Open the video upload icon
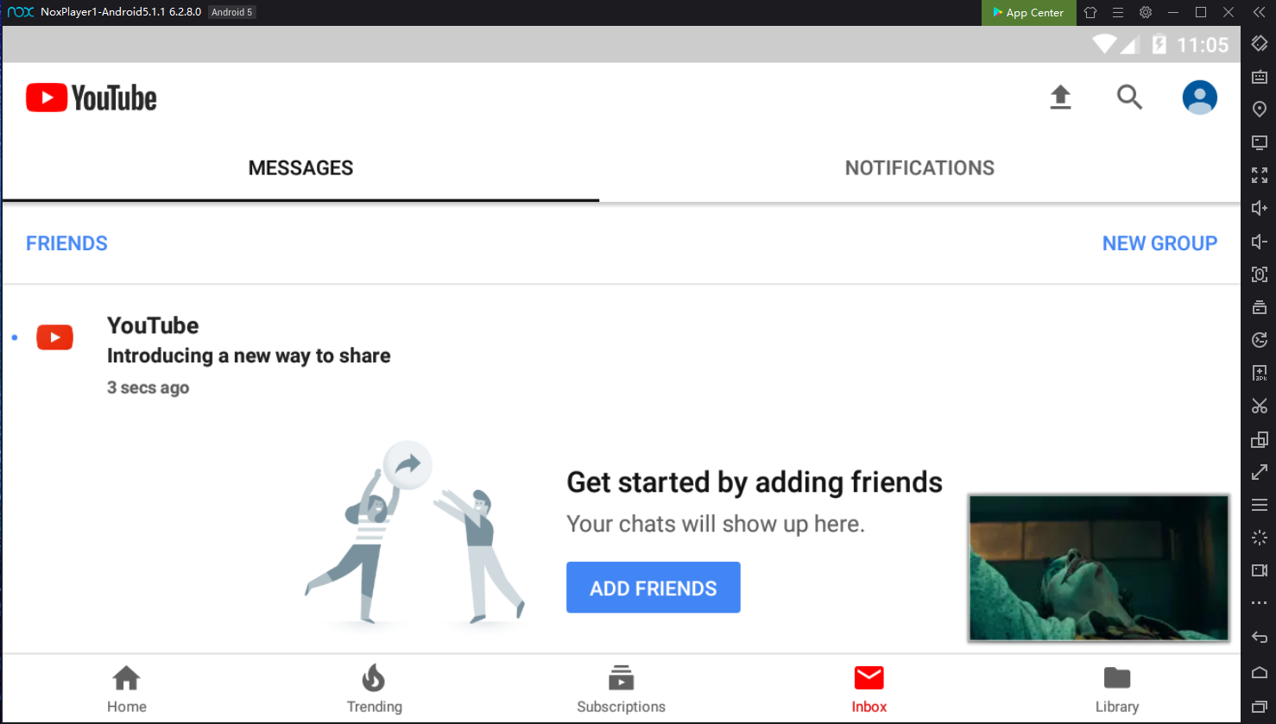 [1060, 98]
